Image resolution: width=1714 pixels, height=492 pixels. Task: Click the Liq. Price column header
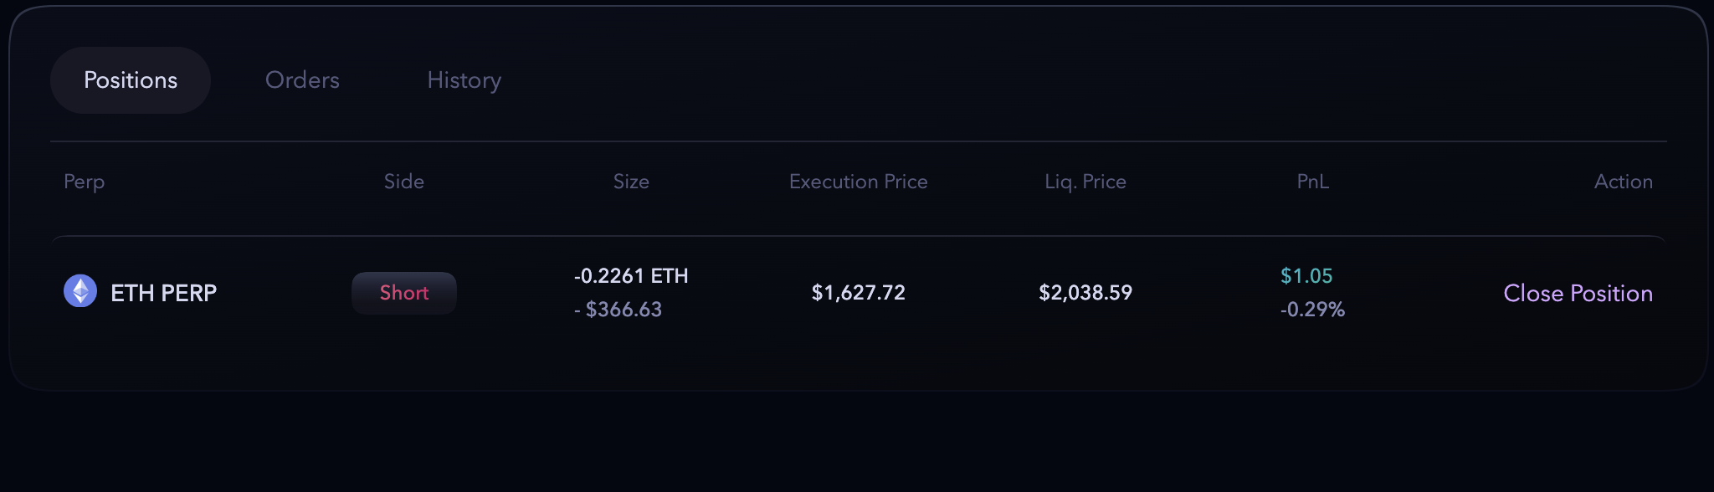tap(1085, 182)
